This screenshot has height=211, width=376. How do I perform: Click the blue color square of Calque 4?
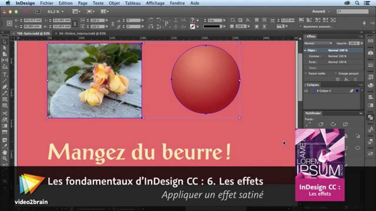(x=357, y=91)
